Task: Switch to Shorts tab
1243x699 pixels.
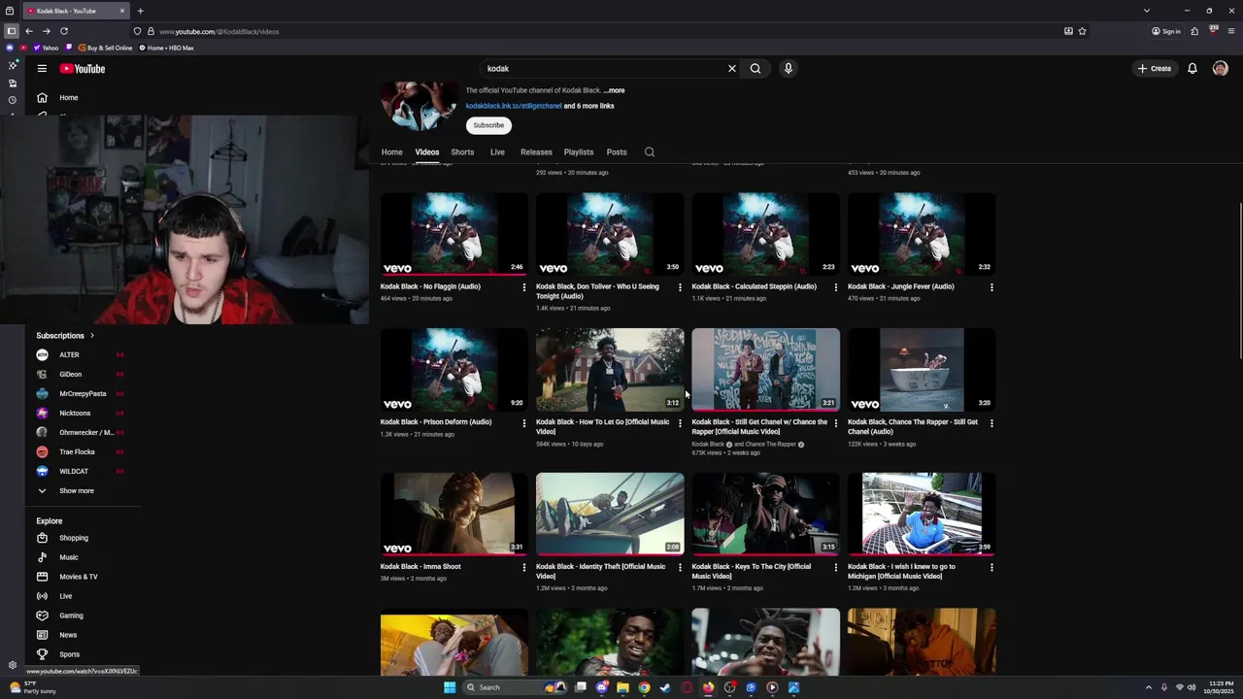Action: [462, 151]
